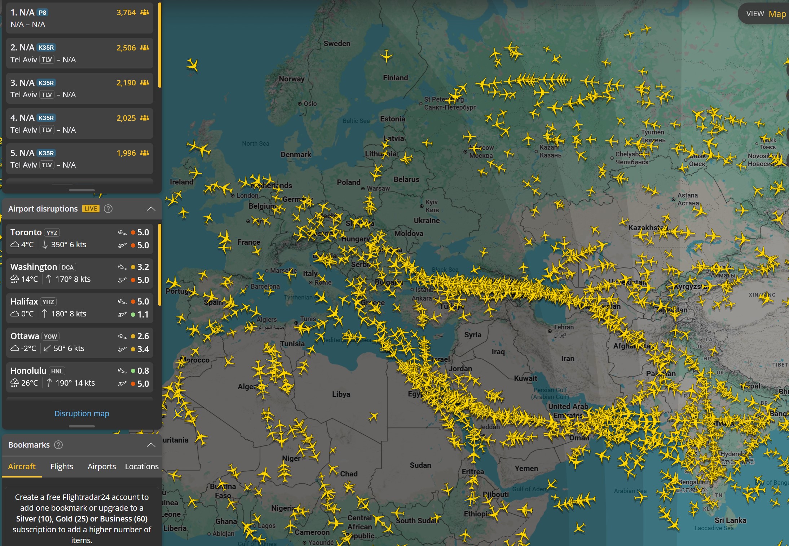Click the disruptions list yellow scrollbar
Screen dimensions: 789x546
pos(160,264)
